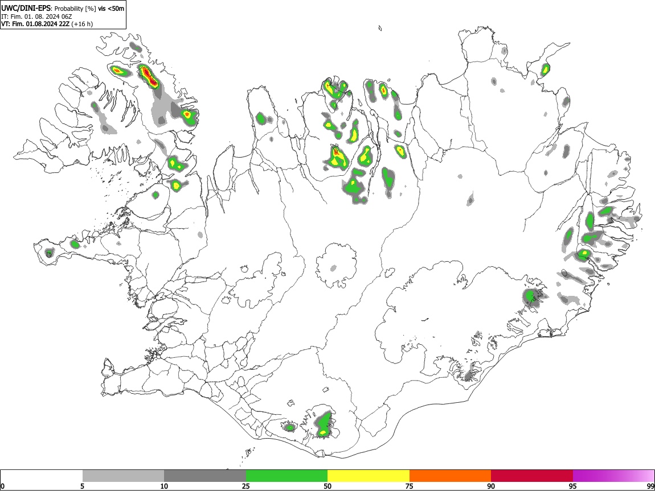
Task: Click the '(+16 h)' forecast offset text
Action: pos(82,24)
